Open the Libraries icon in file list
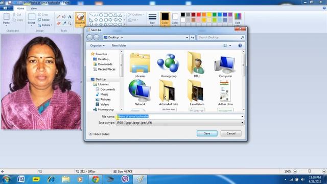 (140, 65)
